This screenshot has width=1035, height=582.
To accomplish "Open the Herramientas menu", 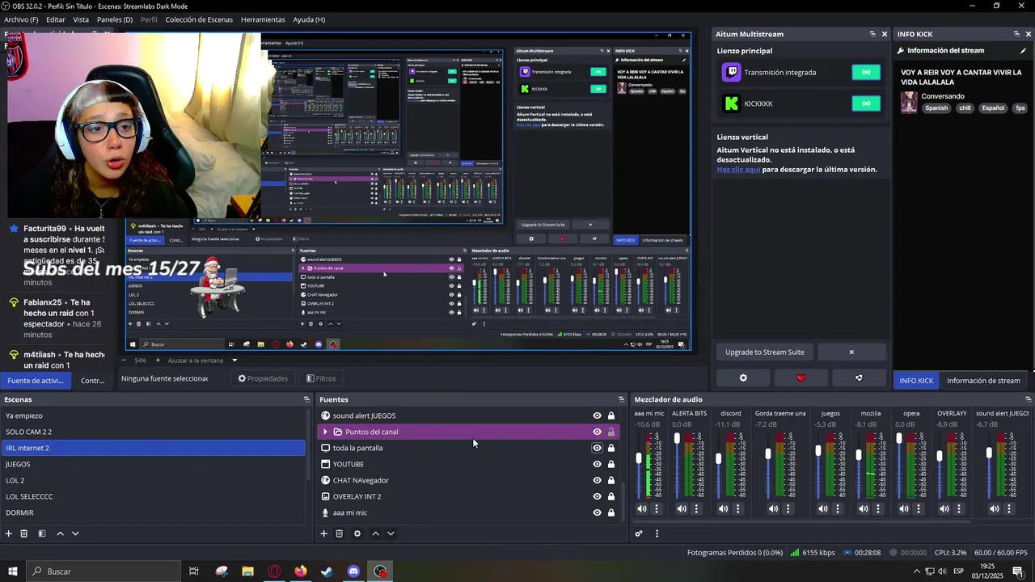I will [x=263, y=19].
